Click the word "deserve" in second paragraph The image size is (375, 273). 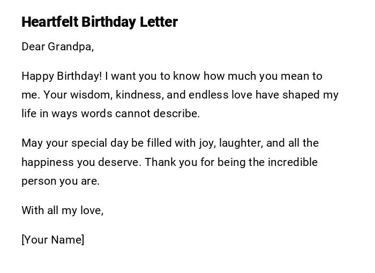pos(123,162)
